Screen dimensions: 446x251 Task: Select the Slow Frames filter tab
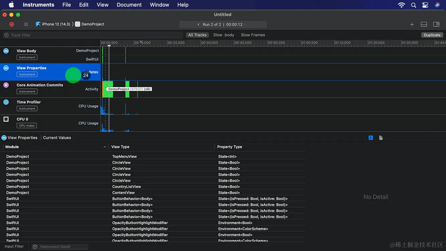click(x=253, y=35)
